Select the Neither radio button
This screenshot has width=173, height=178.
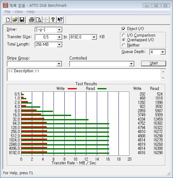coord(123,45)
